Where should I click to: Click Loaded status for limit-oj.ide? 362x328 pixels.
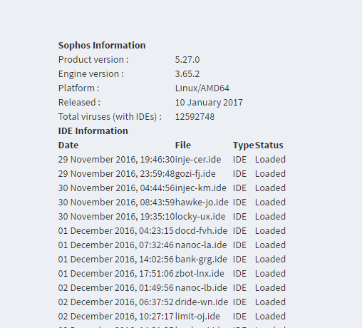click(270, 317)
